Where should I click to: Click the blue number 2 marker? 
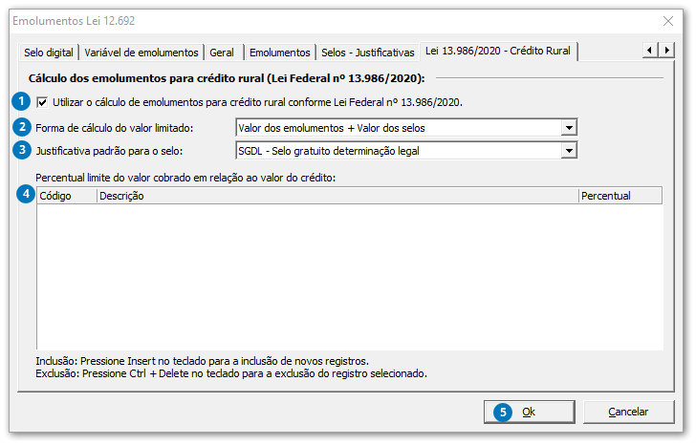tap(20, 126)
